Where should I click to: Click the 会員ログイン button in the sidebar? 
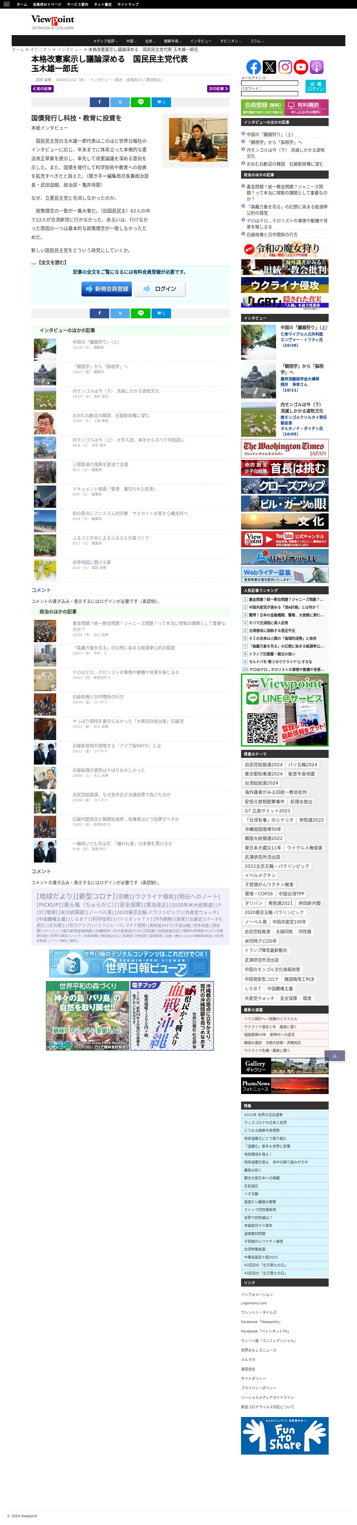click(316, 87)
